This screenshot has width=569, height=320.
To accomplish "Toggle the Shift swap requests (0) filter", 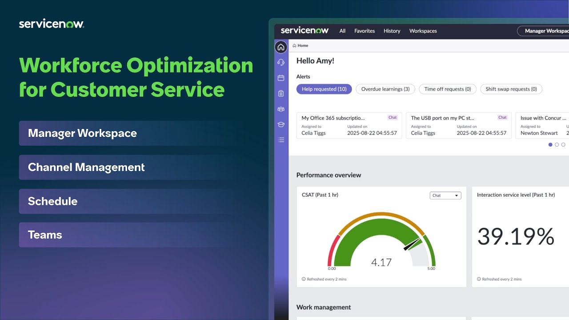I will [x=511, y=89].
